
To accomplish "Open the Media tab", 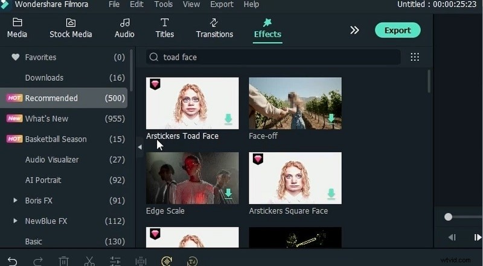I will (x=18, y=28).
